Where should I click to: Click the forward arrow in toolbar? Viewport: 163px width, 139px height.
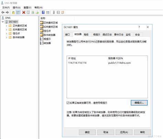pos(7,12)
